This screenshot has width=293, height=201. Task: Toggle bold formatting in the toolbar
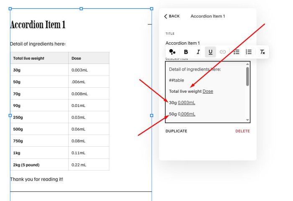tap(186, 52)
